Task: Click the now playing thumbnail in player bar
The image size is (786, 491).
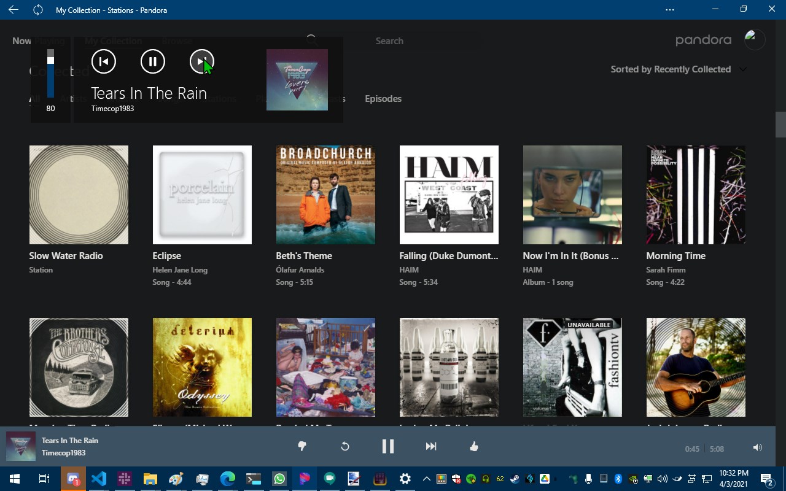Action: [21, 446]
